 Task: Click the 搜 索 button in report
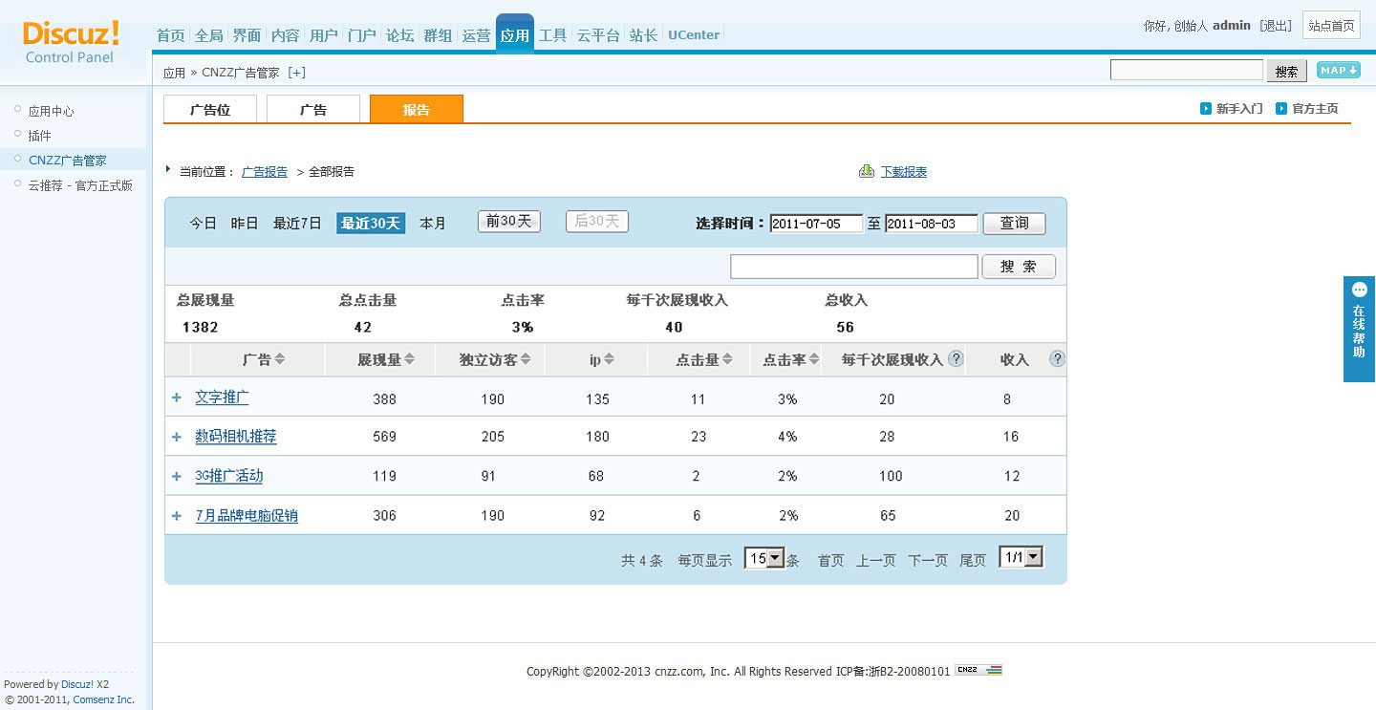1019,267
